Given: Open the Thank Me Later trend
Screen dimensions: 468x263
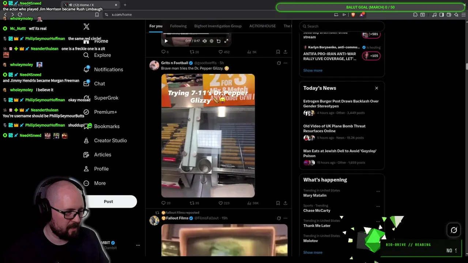Looking at the screenshot, I should (317, 226).
